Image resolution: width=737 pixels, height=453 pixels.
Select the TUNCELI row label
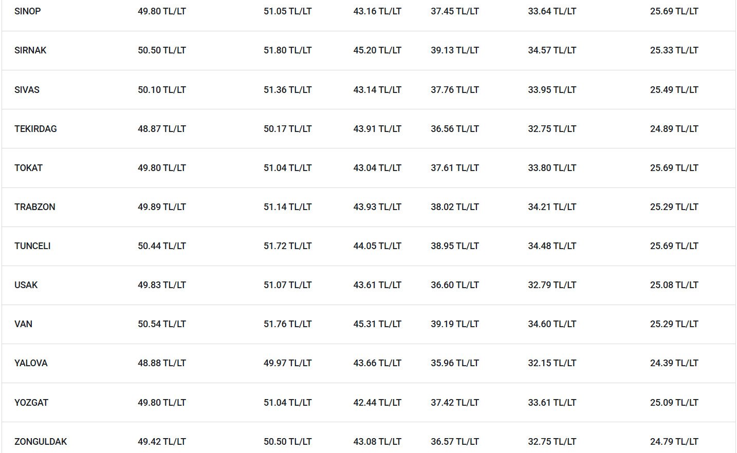tap(32, 246)
